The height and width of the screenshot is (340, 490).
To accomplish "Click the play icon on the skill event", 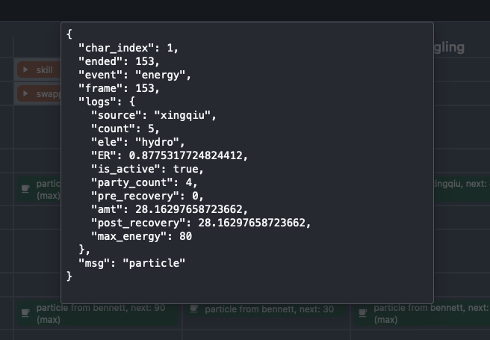I will [26, 70].
